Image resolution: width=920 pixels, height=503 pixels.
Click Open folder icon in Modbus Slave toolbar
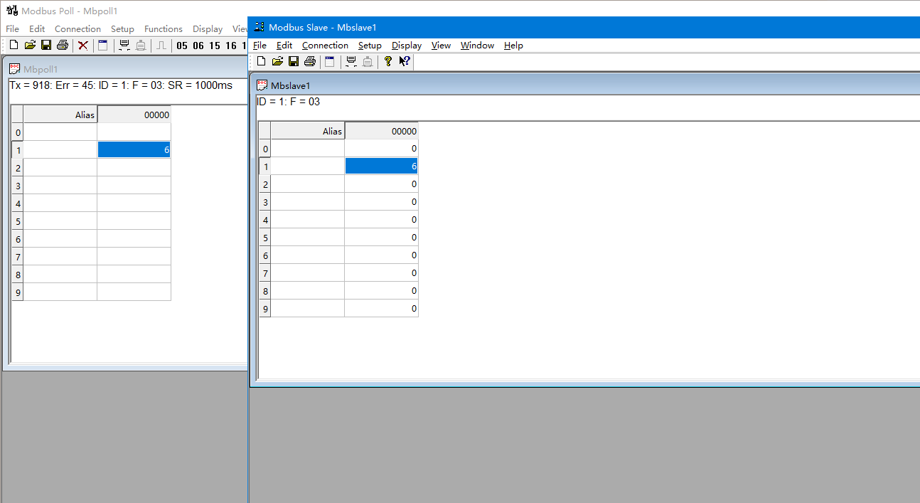[x=277, y=62]
